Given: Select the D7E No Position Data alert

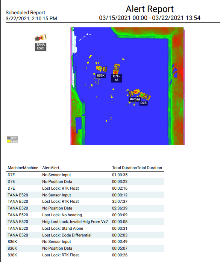Looking at the screenshot, I should coord(57,181).
